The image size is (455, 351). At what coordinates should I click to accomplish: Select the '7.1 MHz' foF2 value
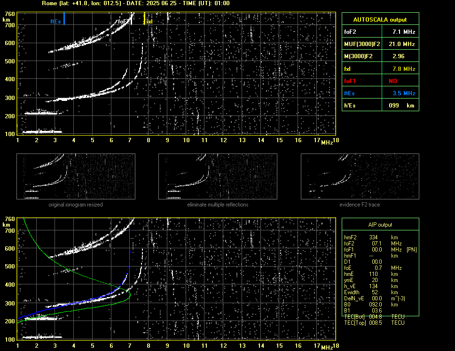404,32
